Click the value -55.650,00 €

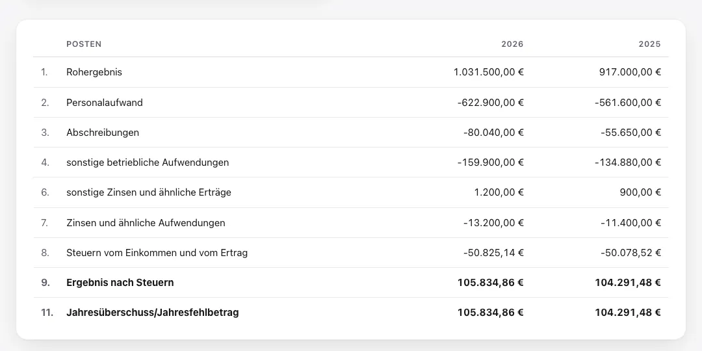(630, 133)
